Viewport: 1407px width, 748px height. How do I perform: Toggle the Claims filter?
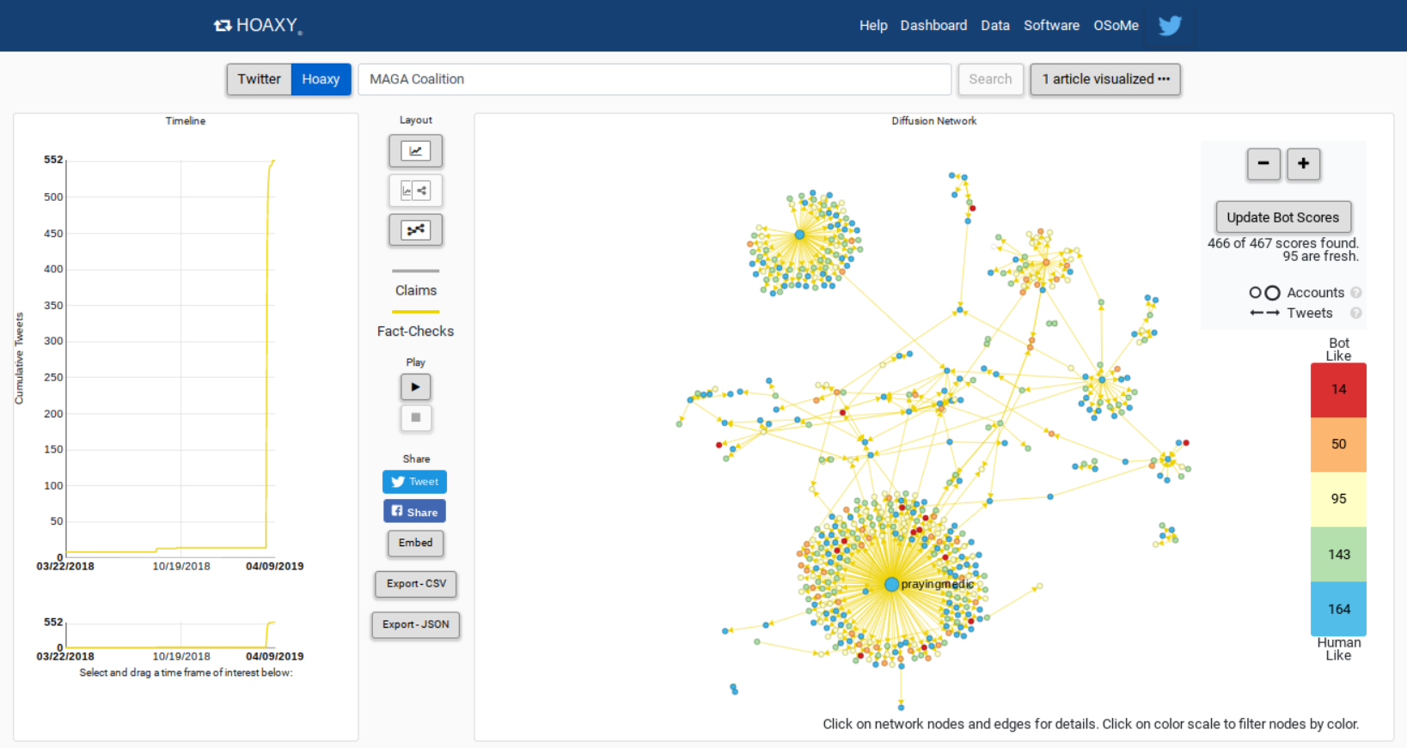coord(416,290)
